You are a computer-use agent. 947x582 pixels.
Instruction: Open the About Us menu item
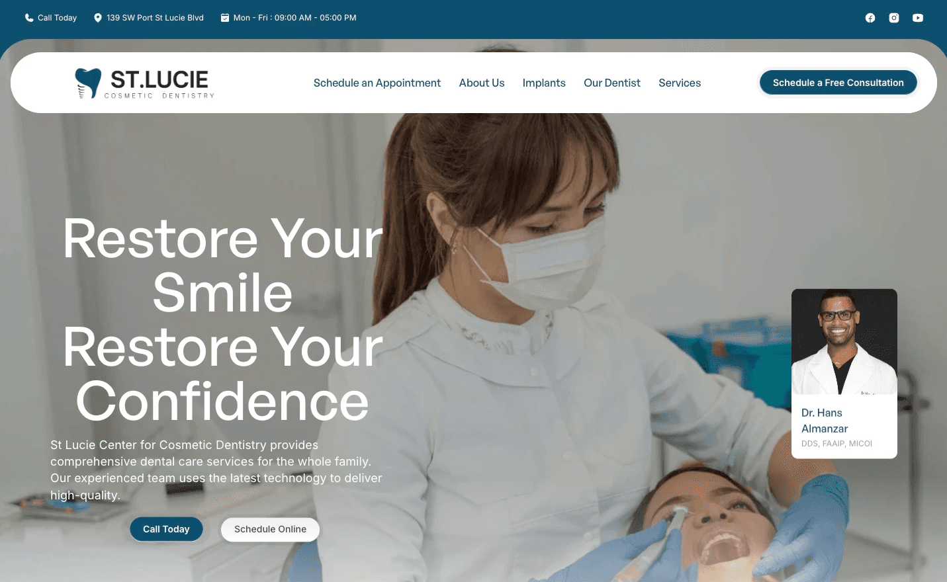tap(482, 83)
